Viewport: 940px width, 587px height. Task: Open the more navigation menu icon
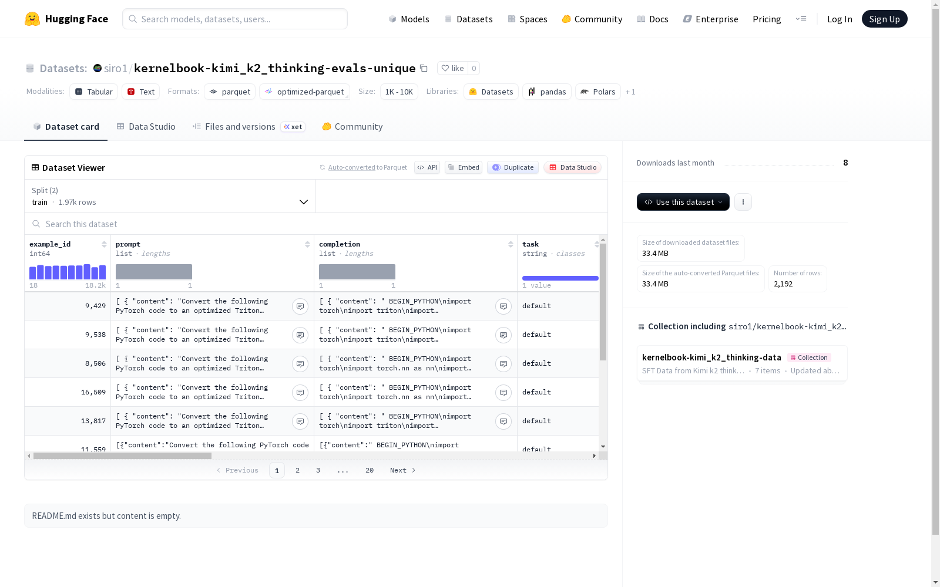(x=801, y=19)
